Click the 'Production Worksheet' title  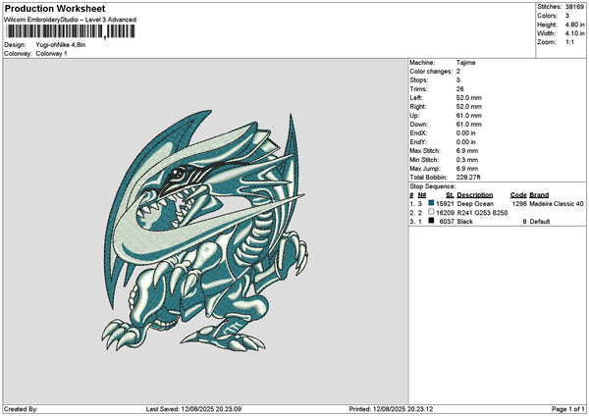click(55, 8)
